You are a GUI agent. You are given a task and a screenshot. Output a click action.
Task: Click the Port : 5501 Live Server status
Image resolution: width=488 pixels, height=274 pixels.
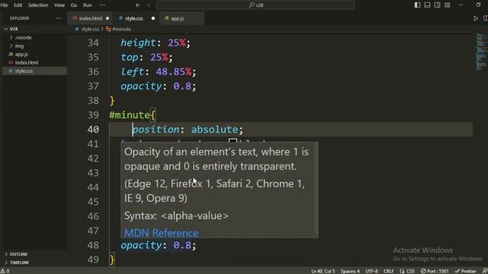click(435, 271)
